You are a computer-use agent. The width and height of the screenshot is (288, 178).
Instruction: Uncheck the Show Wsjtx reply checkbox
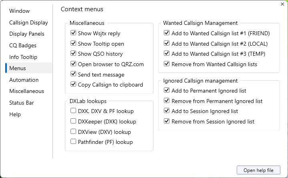pyautogui.click(x=73, y=33)
